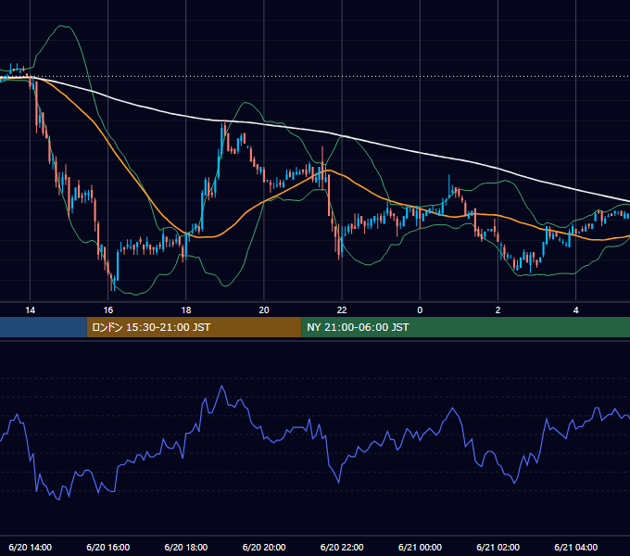
Task: Click the 6/20 18:00 date label
Action: (x=186, y=547)
